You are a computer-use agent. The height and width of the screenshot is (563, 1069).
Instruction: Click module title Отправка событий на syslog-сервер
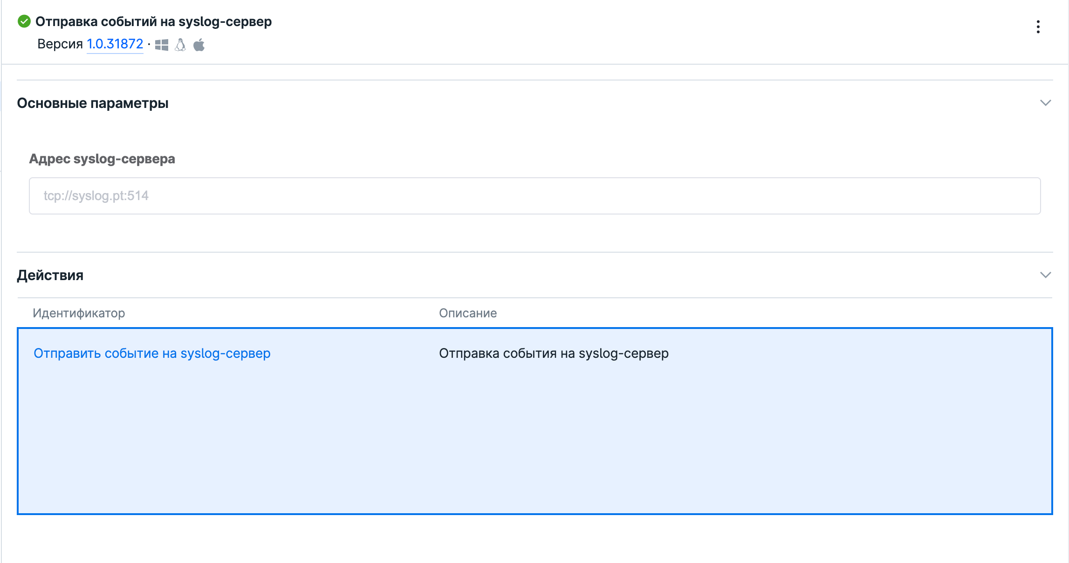[x=153, y=22]
